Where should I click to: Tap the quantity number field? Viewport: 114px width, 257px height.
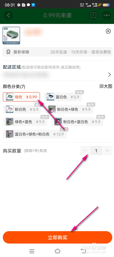click(x=96, y=150)
